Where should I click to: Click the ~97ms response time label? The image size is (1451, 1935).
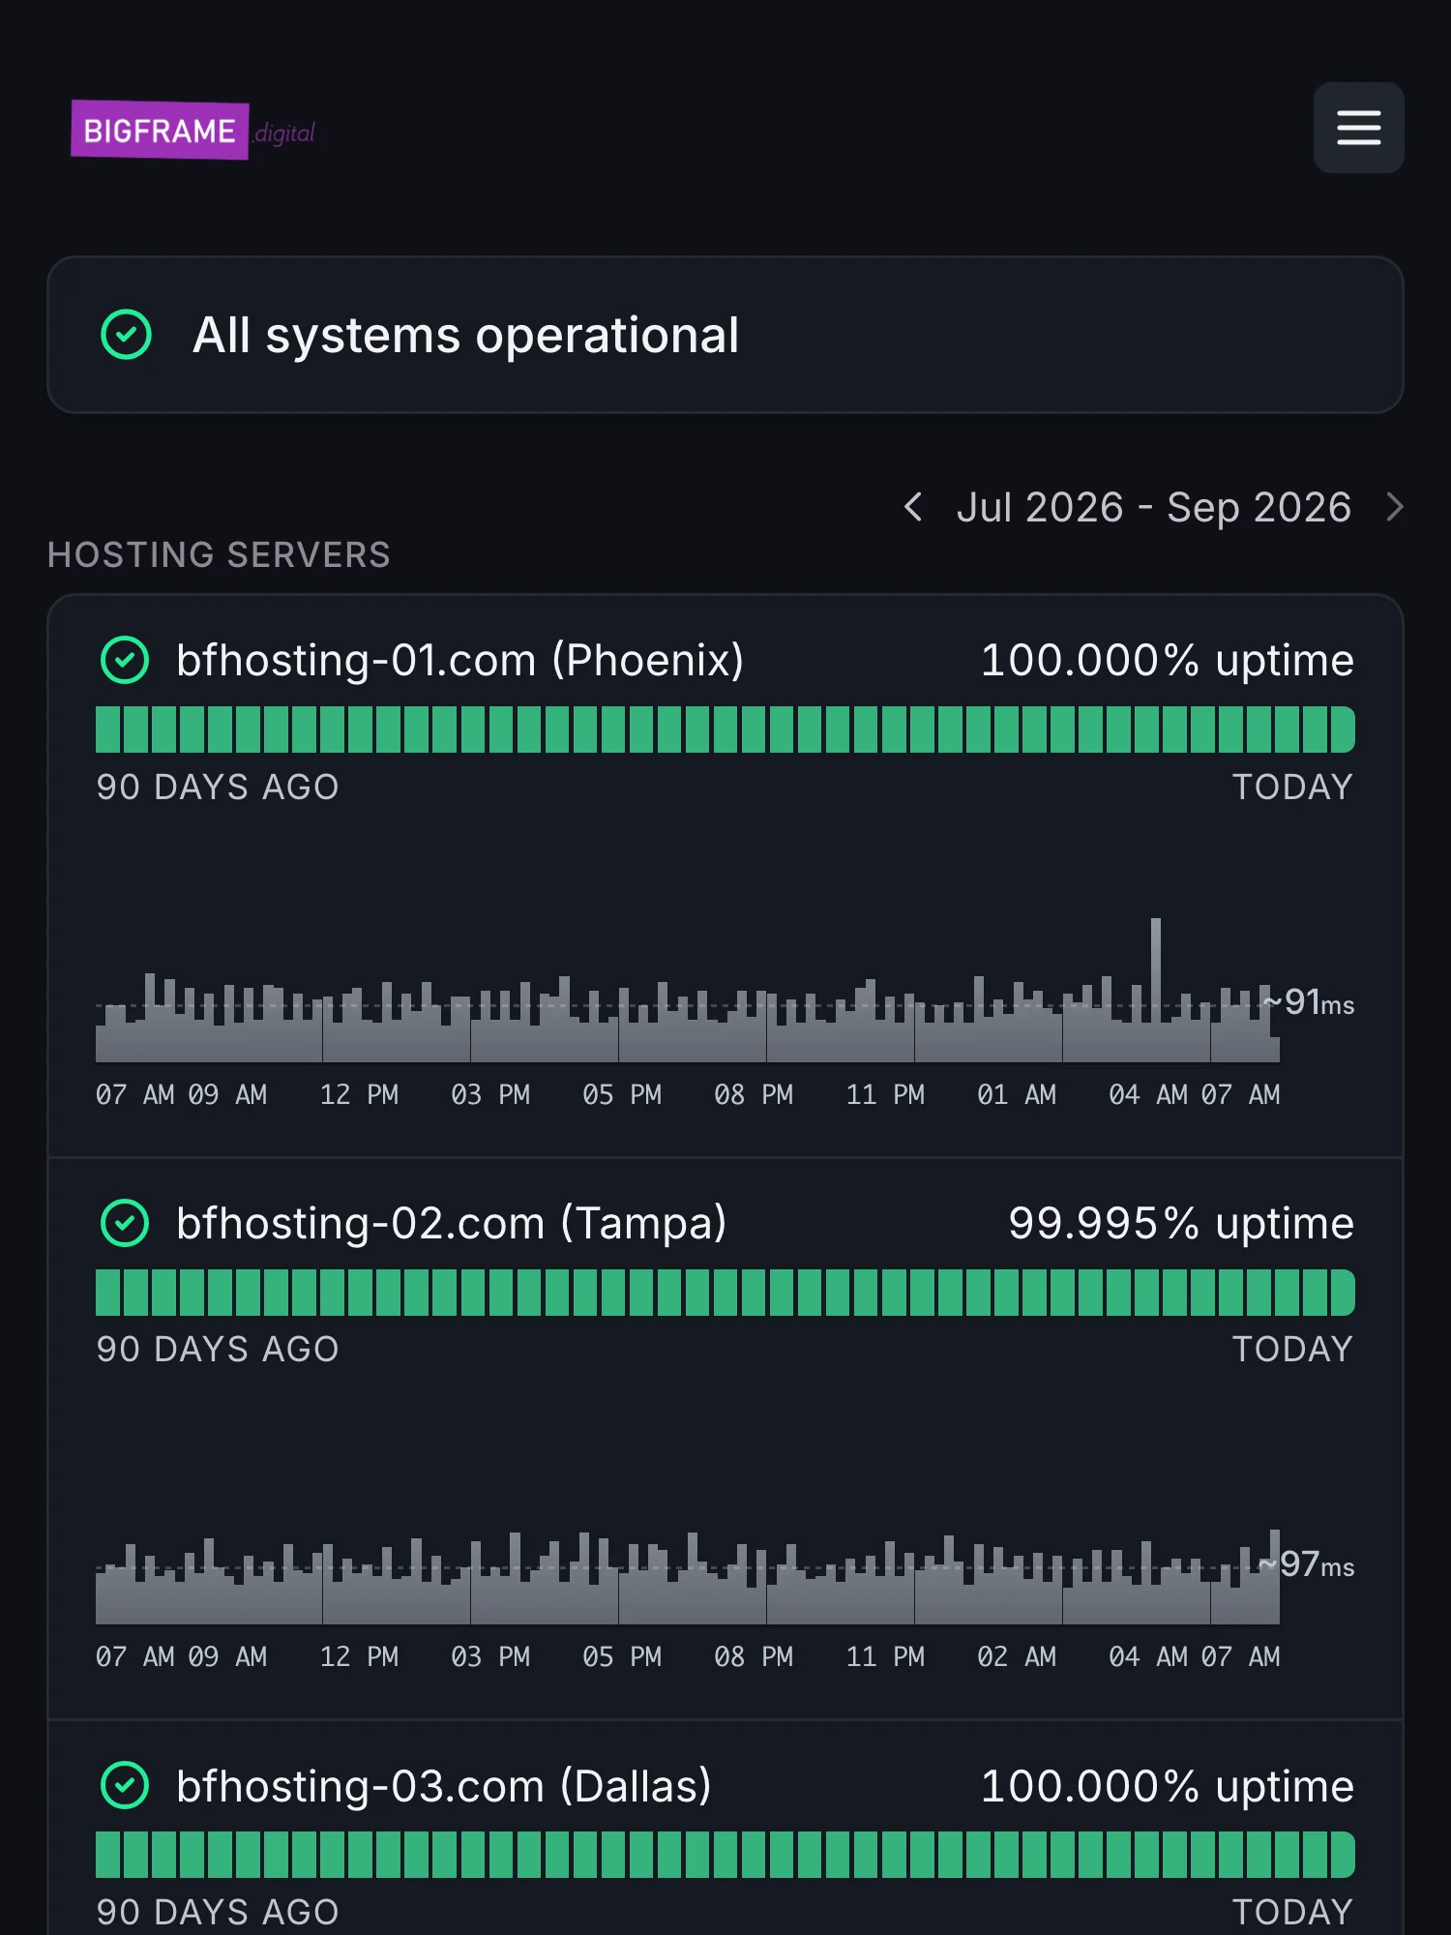tap(1307, 1564)
